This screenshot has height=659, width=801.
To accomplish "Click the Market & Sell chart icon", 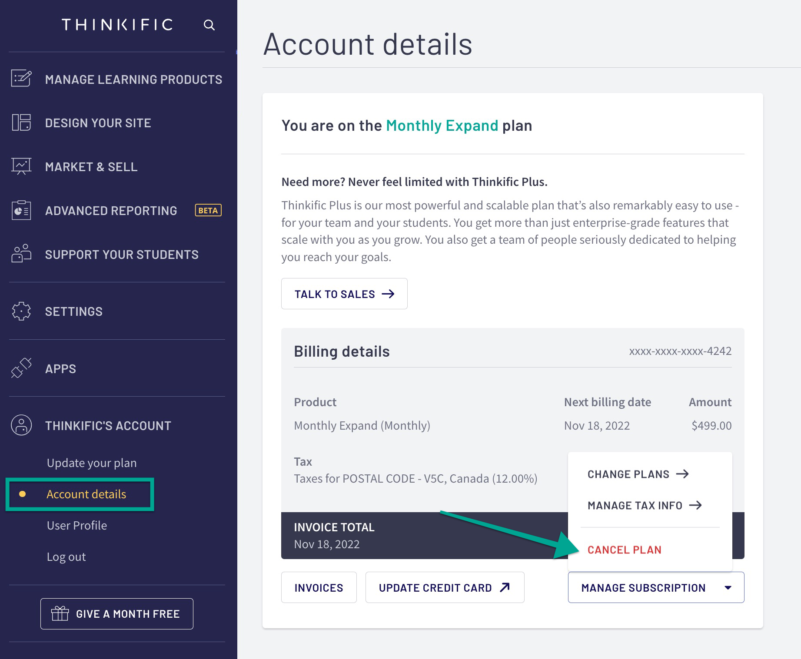I will click(21, 166).
